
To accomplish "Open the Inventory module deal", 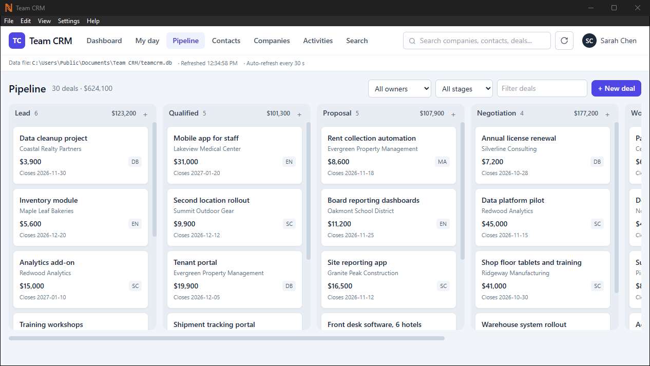I will (81, 217).
